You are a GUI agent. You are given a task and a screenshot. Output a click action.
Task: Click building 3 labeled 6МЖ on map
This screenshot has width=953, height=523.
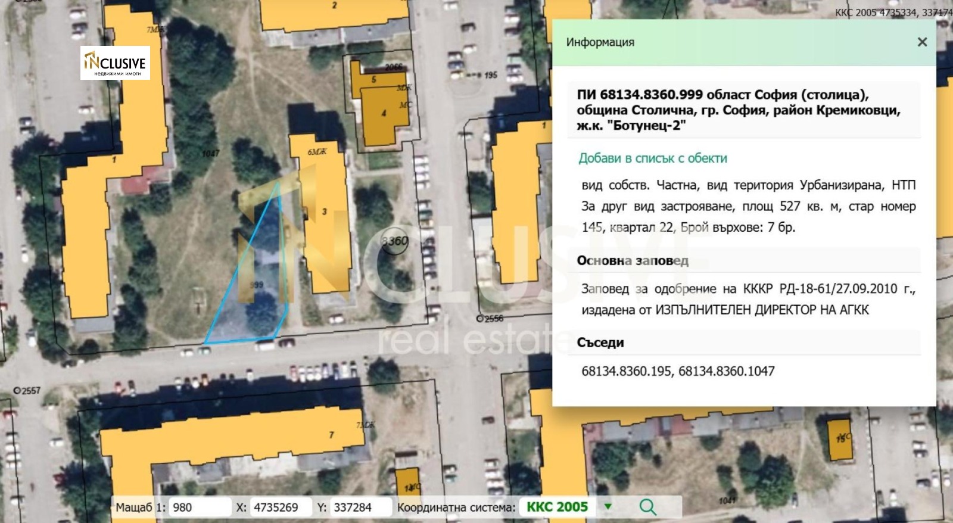pyautogui.click(x=325, y=214)
